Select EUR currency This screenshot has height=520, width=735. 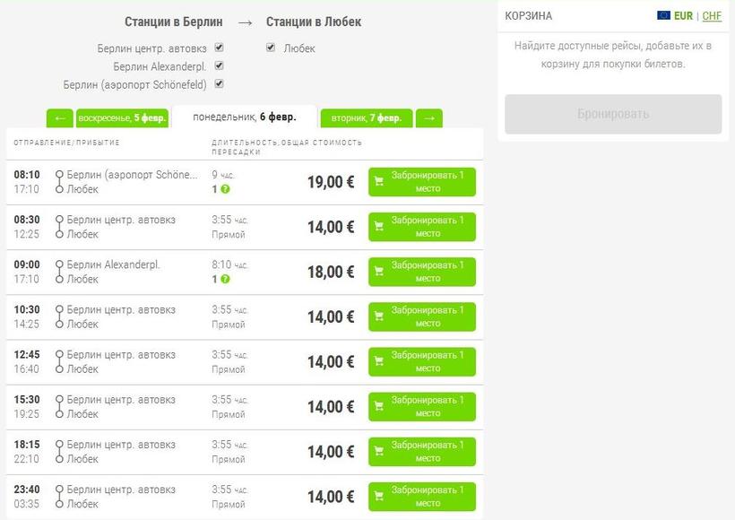(x=684, y=15)
